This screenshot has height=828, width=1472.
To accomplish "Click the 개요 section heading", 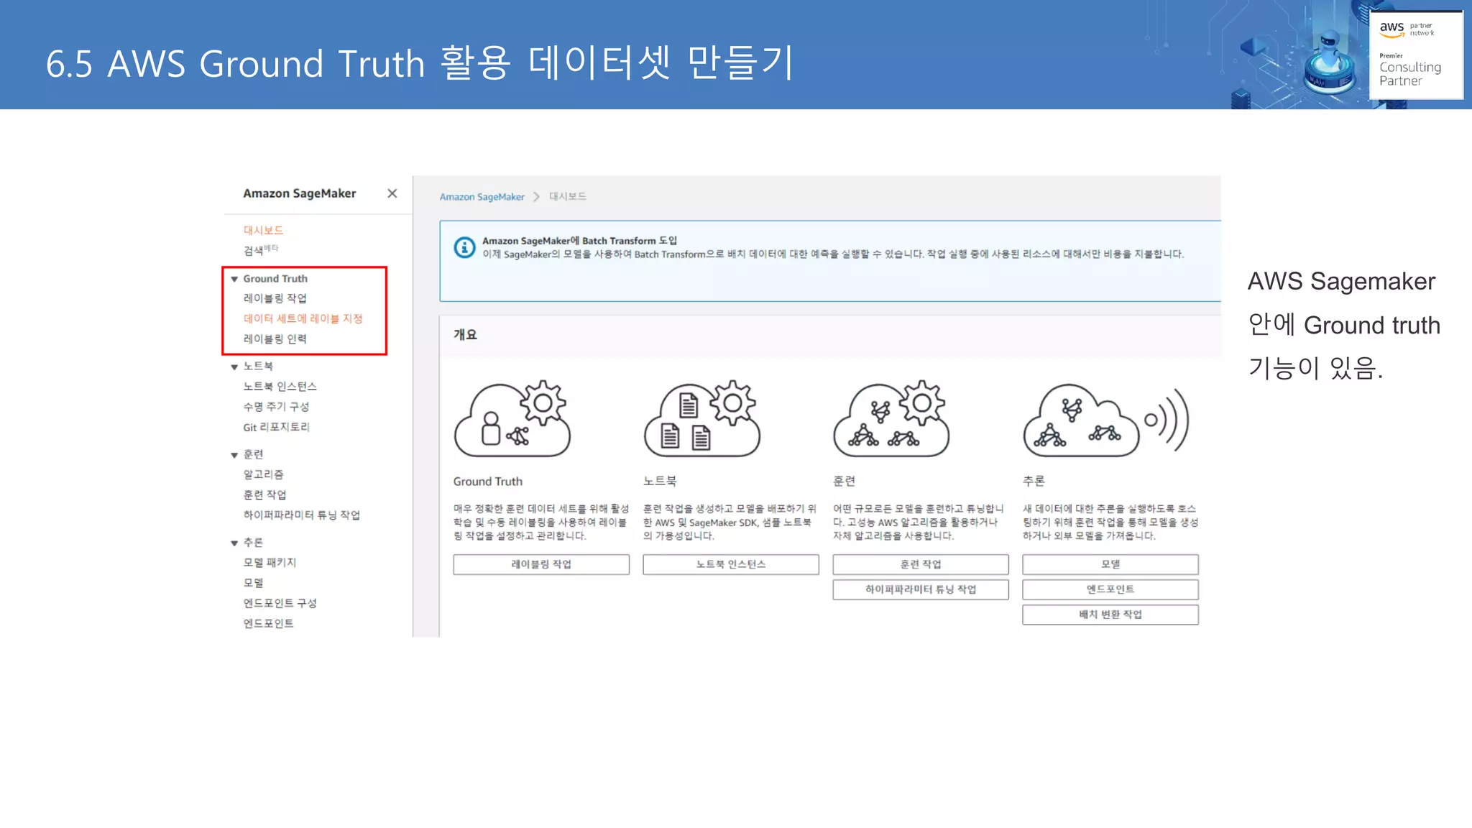I will click(x=465, y=334).
